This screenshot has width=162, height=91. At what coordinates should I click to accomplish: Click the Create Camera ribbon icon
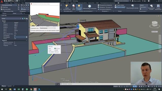[x=115, y=5]
